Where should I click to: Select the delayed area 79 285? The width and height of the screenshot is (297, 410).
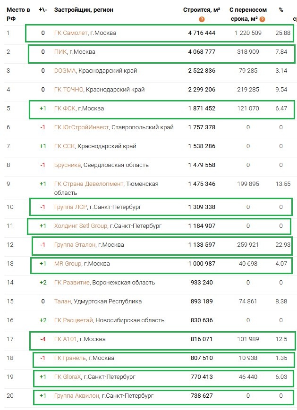[x=248, y=71]
